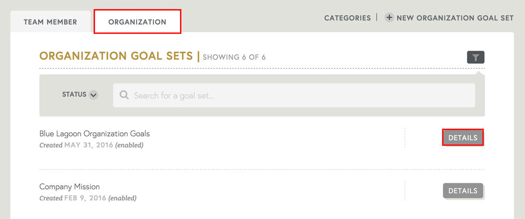
Task: Click the plus icon for new goal set
Action: pos(389,18)
